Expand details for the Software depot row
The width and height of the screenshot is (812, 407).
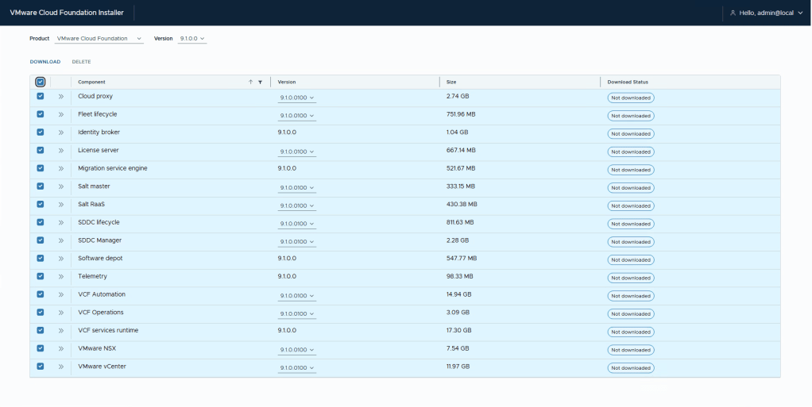click(x=60, y=259)
